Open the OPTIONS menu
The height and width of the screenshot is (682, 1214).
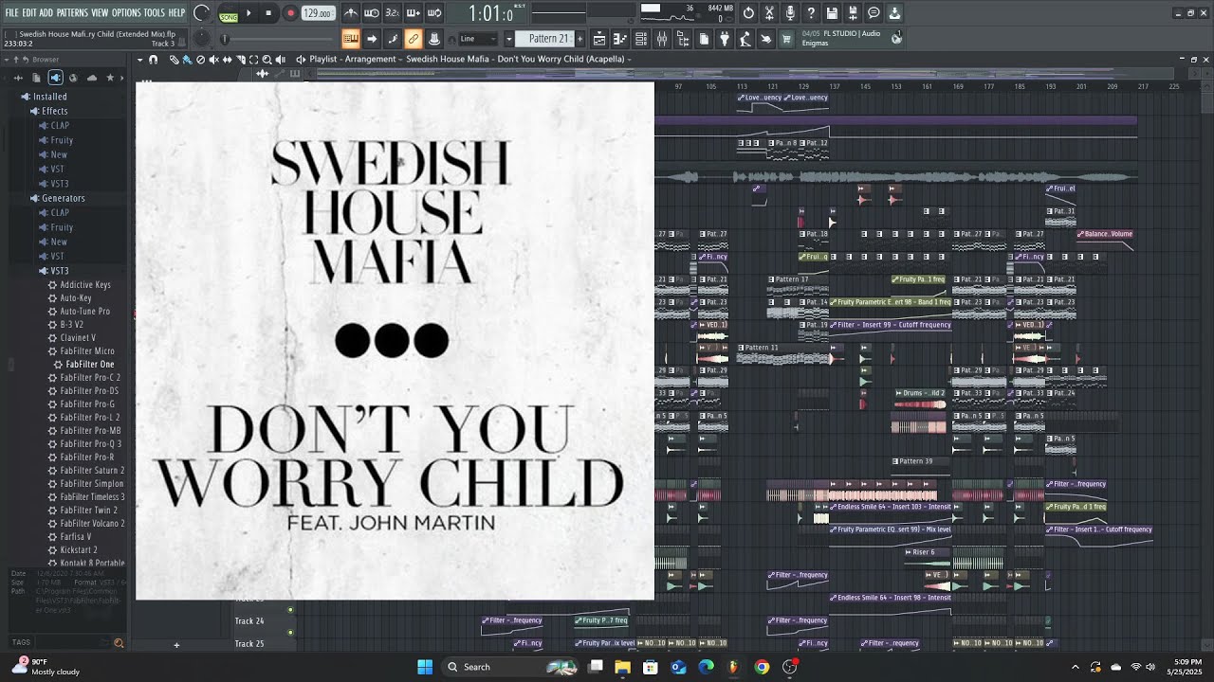point(126,13)
